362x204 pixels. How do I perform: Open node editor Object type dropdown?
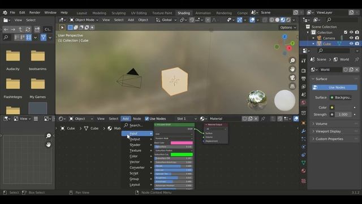(x=81, y=118)
